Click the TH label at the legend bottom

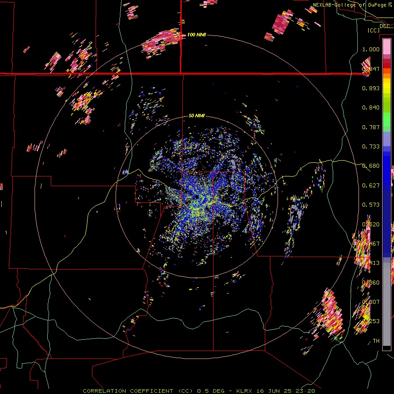coord(376,341)
